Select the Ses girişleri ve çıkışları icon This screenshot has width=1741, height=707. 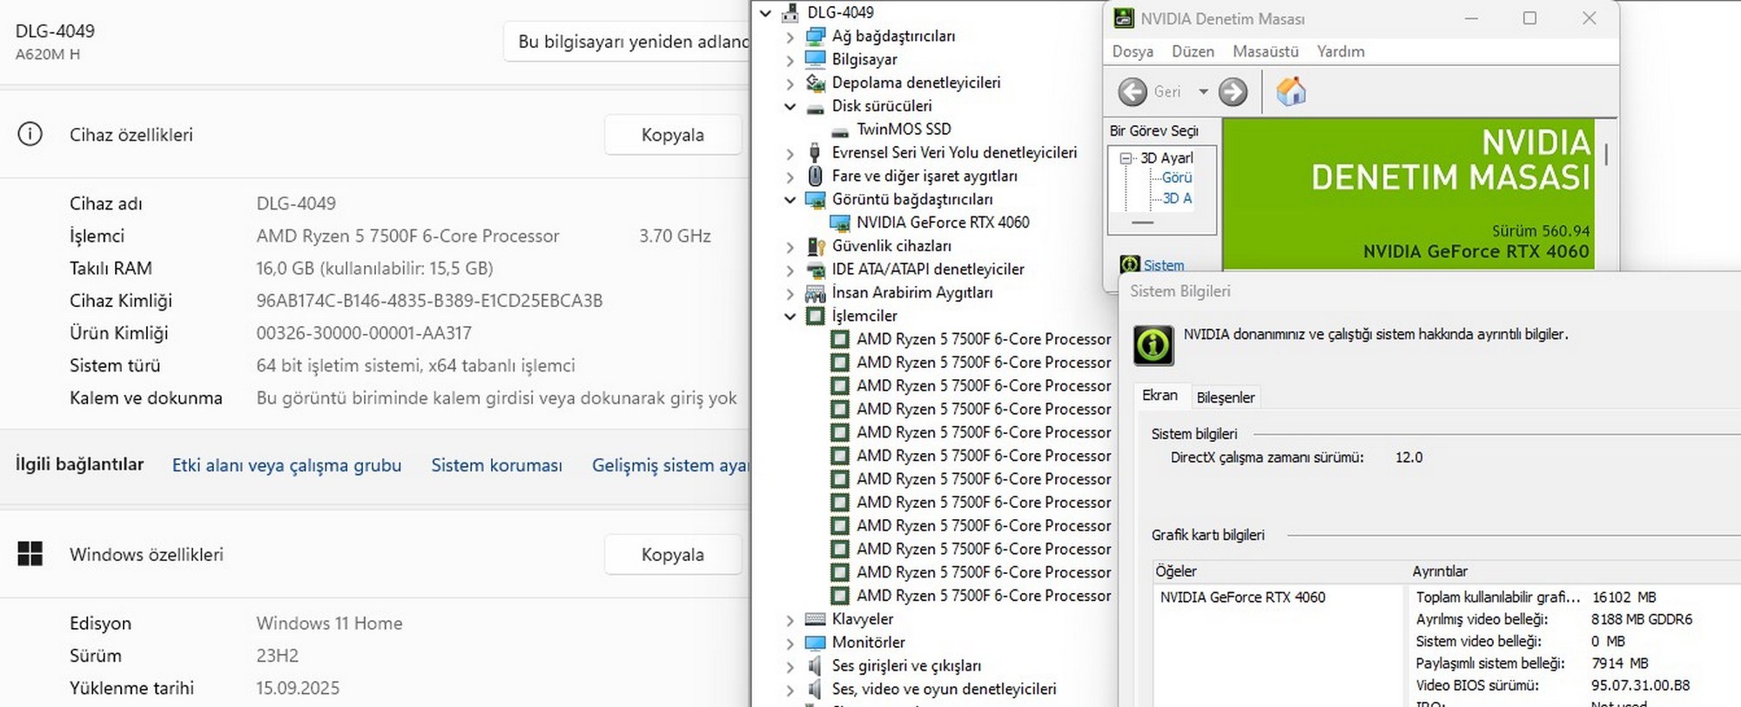coord(815,666)
